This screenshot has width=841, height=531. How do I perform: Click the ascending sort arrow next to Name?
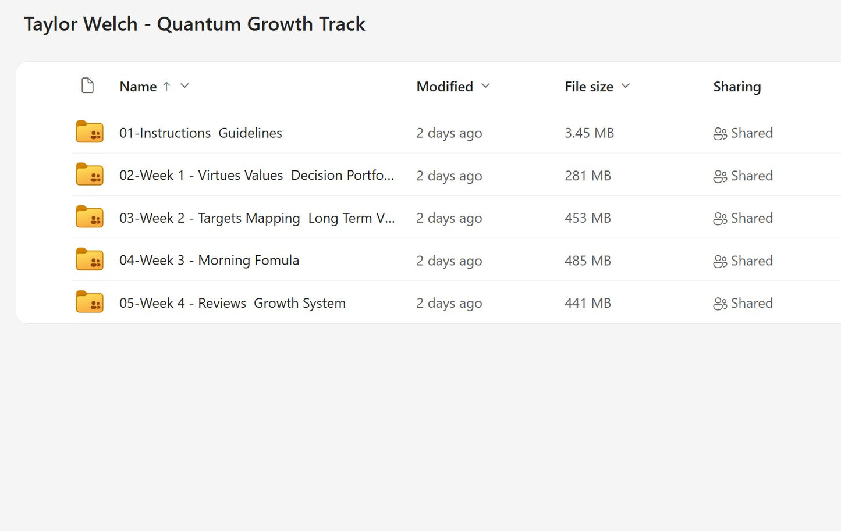[x=166, y=86]
